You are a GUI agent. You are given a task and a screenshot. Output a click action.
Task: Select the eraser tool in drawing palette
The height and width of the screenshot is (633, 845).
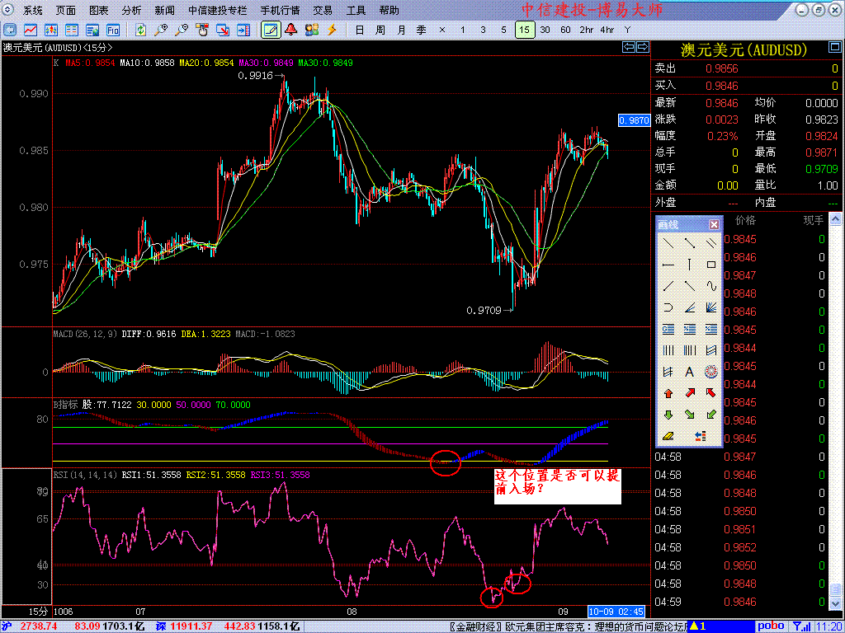[668, 436]
